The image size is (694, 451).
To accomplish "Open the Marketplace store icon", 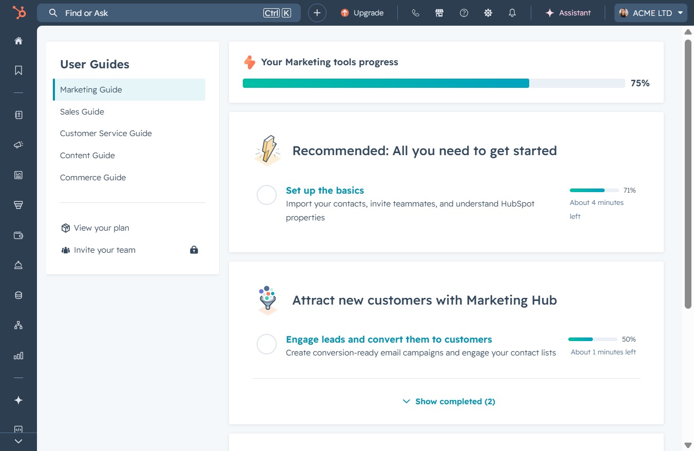I will click(x=439, y=13).
